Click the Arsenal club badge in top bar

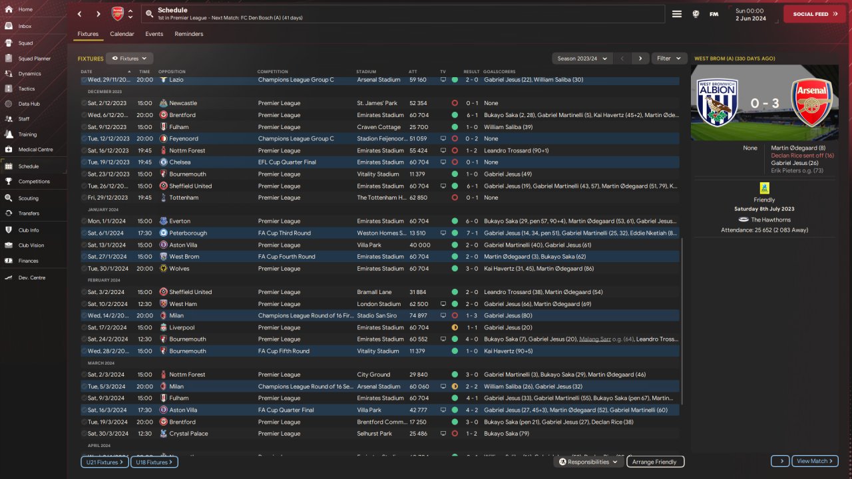click(x=117, y=14)
